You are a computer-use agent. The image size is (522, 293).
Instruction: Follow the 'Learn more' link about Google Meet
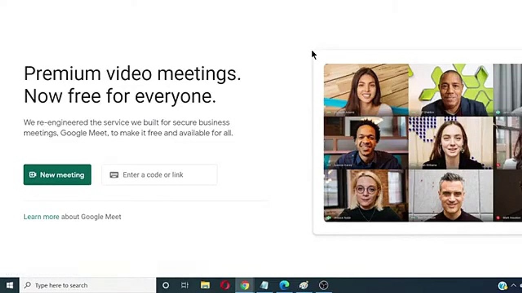(41, 217)
